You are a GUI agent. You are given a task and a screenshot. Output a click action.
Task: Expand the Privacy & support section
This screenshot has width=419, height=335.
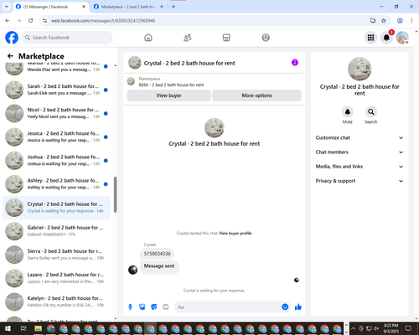coord(360,181)
